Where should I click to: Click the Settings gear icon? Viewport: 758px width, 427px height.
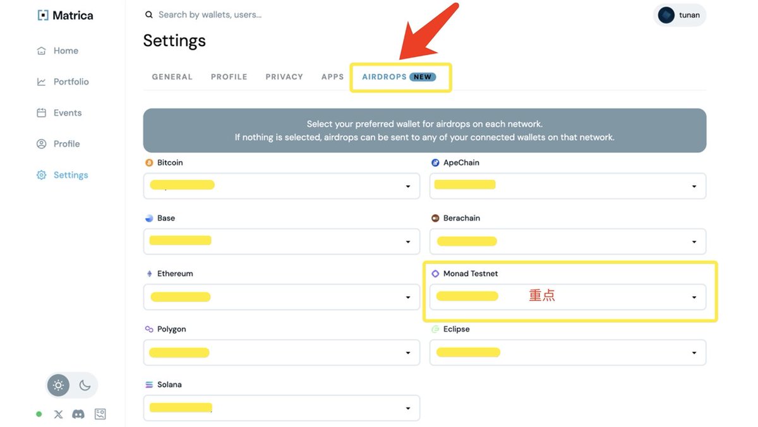click(42, 175)
